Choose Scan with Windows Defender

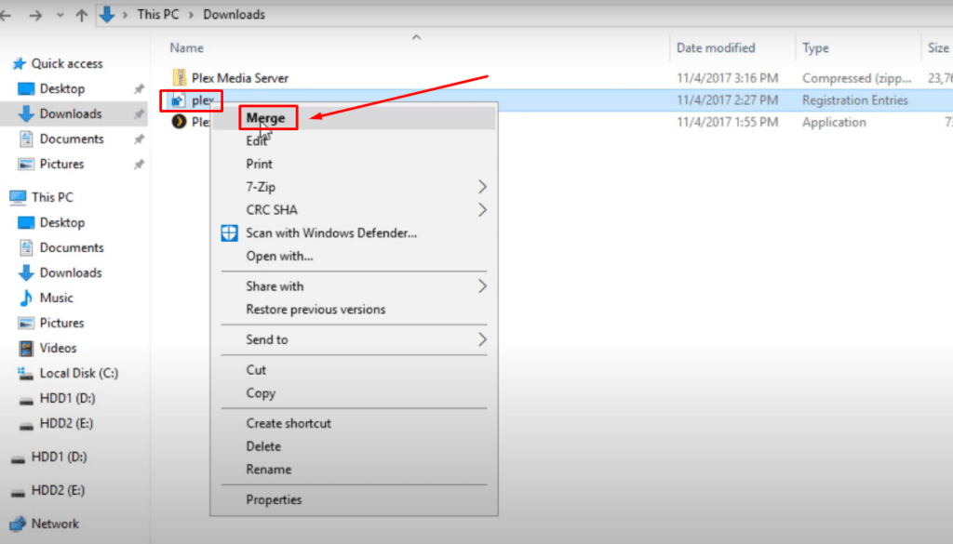[x=331, y=233]
